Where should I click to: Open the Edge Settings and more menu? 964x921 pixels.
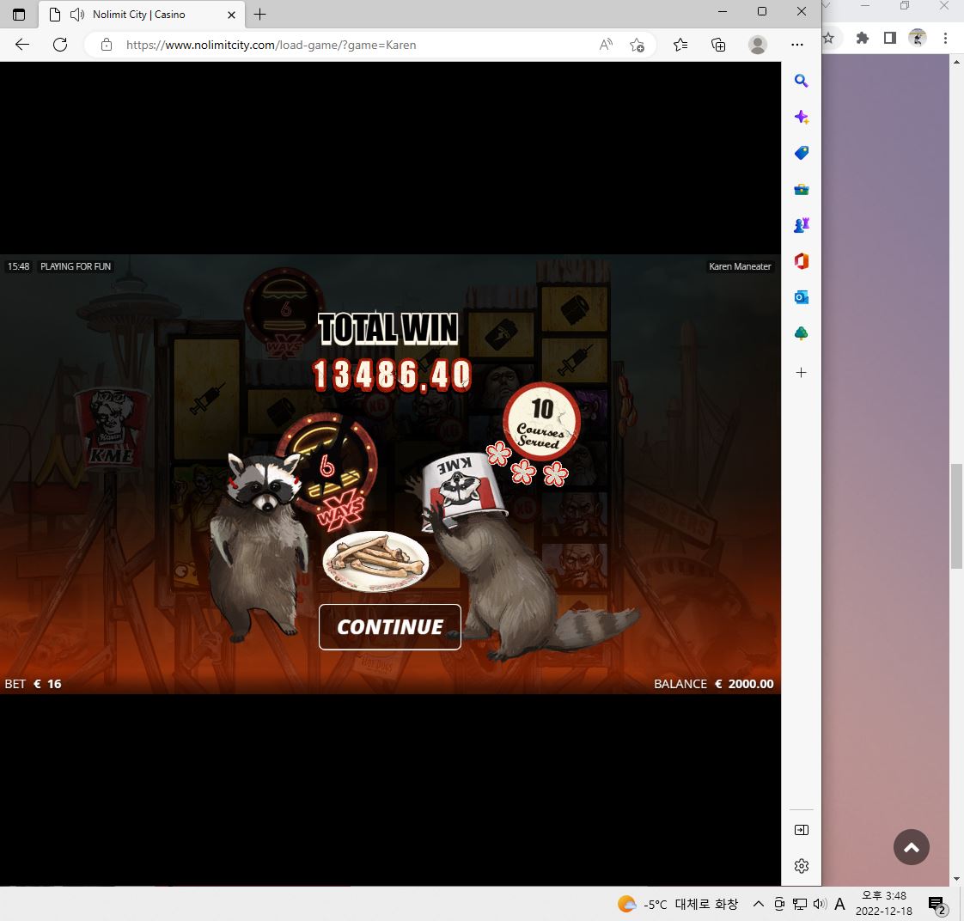click(797, 45)
